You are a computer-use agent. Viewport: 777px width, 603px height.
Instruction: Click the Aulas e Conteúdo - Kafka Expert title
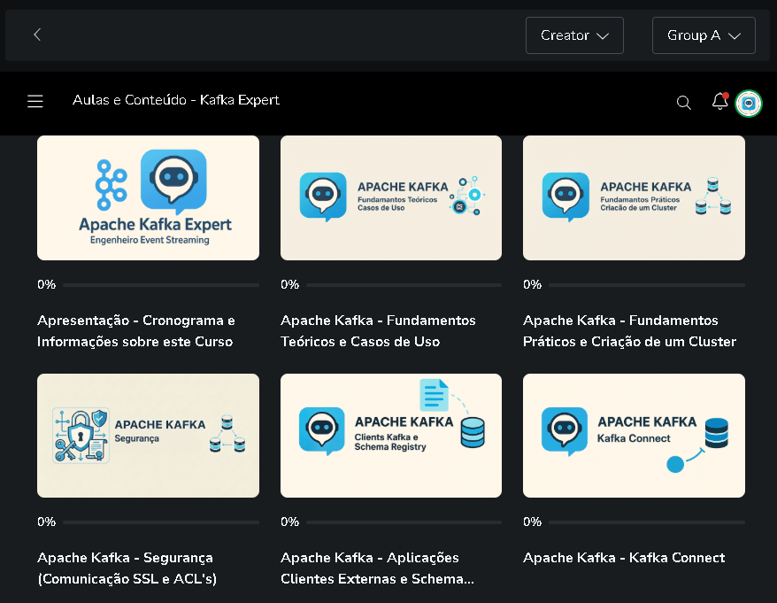click(x=176, y=100)
